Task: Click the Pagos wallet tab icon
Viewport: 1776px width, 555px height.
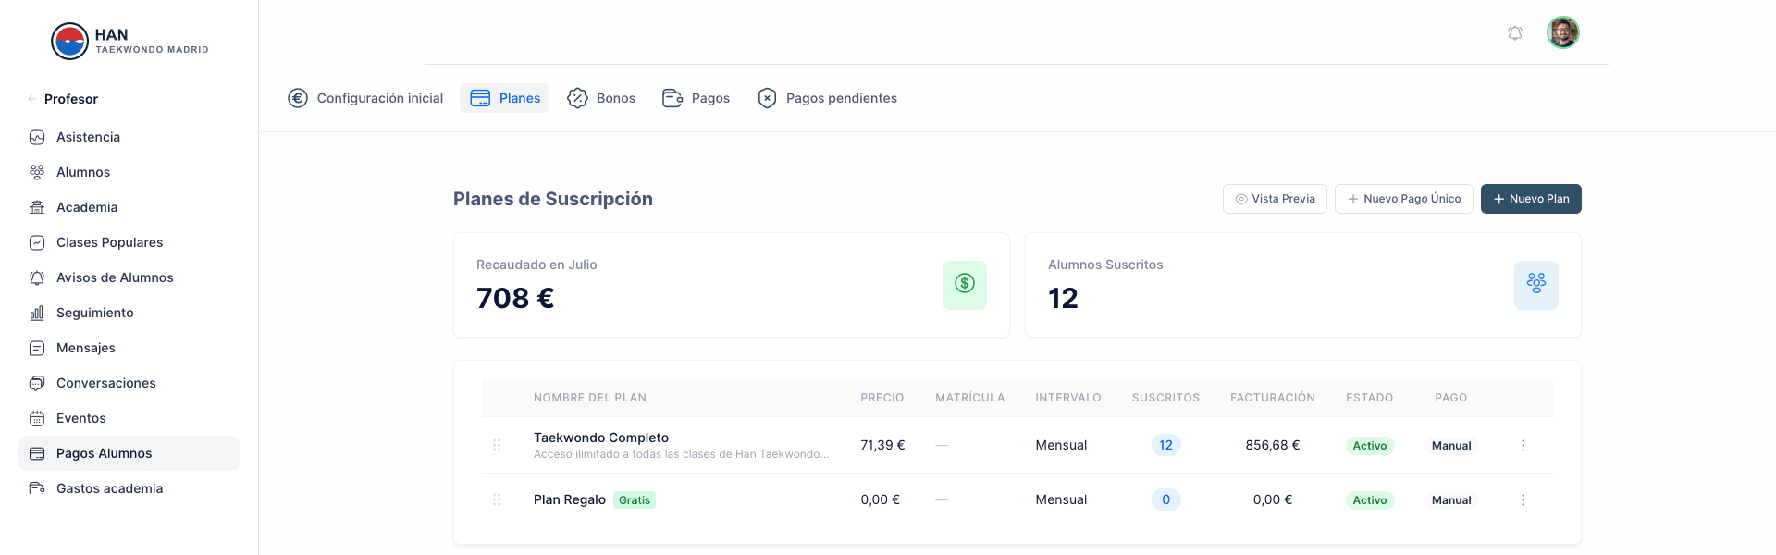Action: point(672,98)
